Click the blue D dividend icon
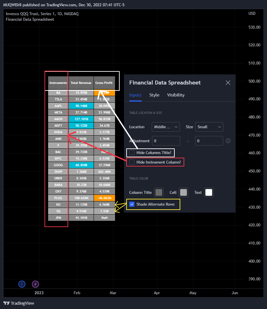267x309 pixels. 22,284
